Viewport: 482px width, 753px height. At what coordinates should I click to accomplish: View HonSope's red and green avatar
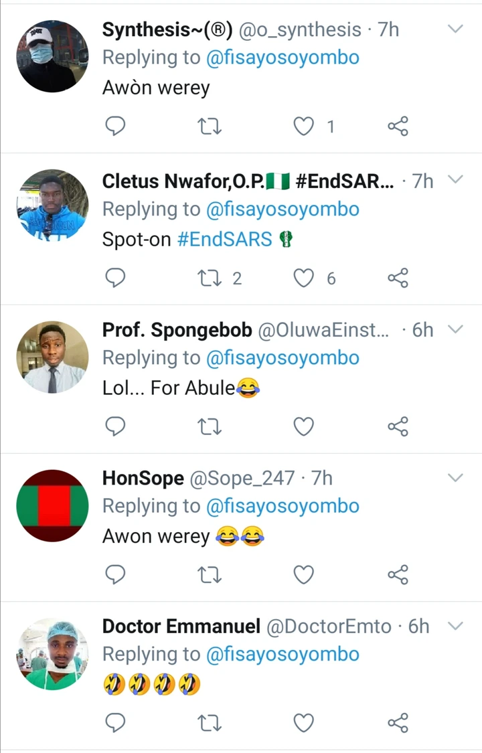pos(52,505)
